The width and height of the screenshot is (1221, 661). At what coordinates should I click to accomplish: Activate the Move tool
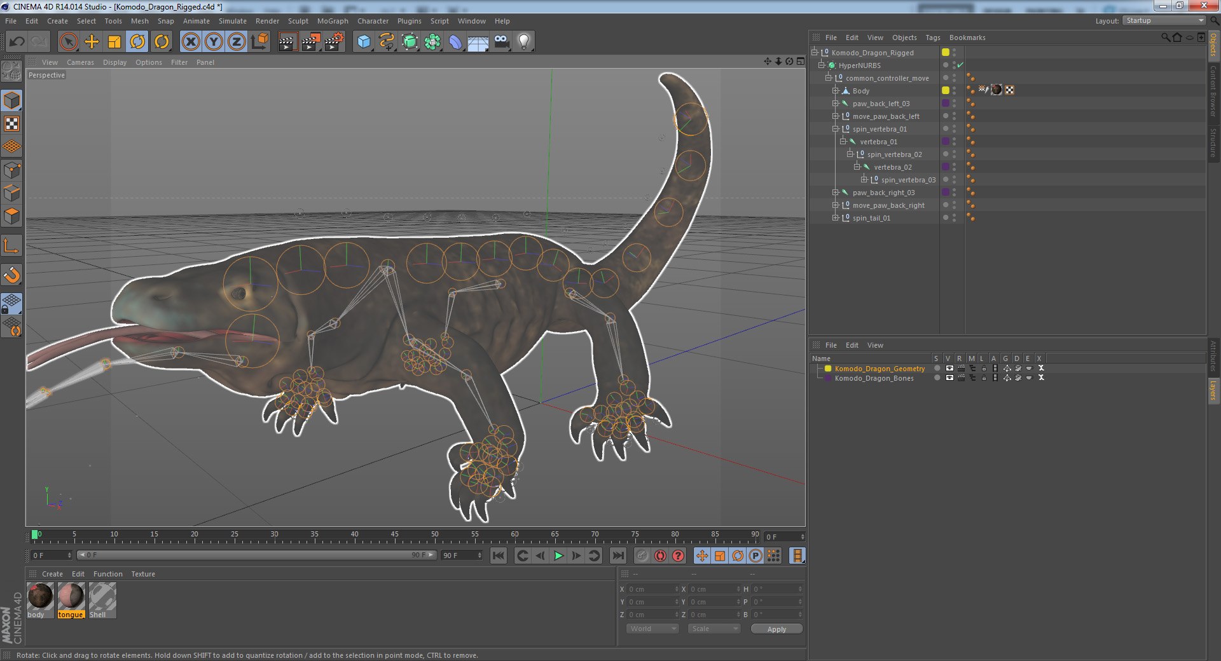[x=92, y=42]
